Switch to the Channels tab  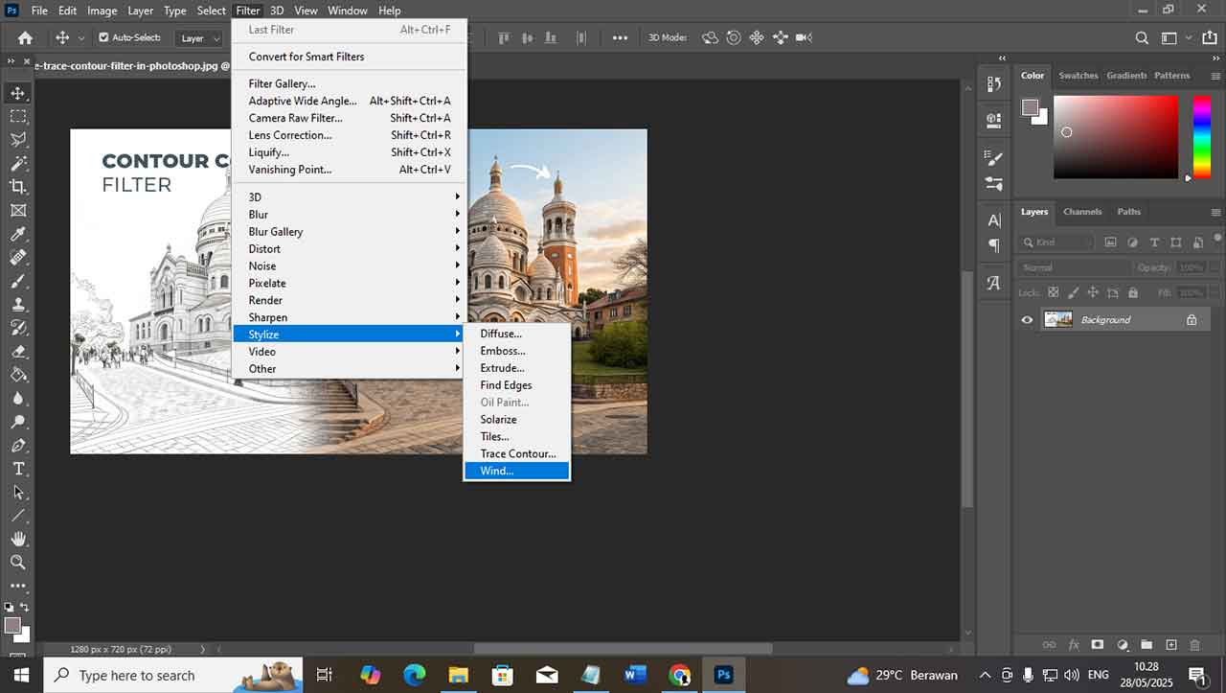(x=1082, y=212)
